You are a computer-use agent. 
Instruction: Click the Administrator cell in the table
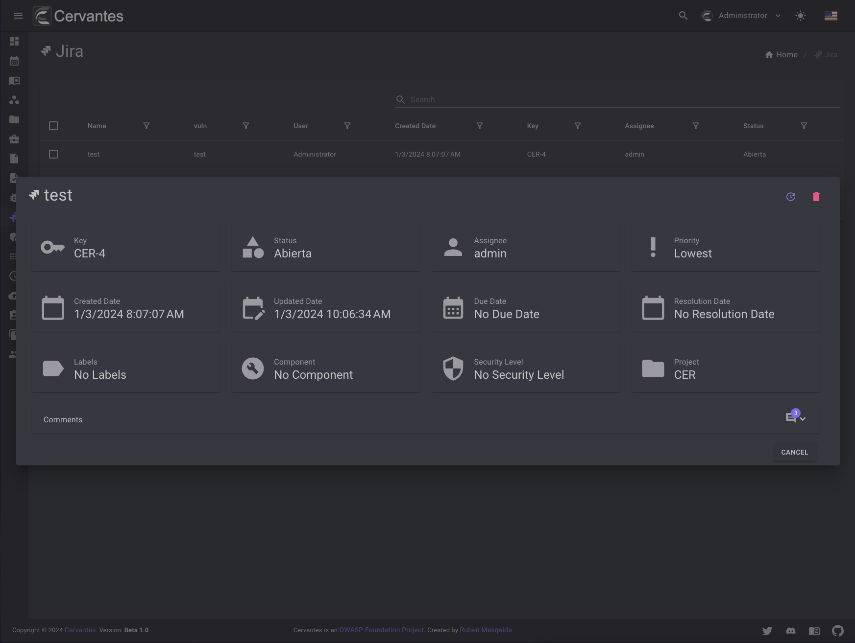pyautogui.click(x=315, y=154)
